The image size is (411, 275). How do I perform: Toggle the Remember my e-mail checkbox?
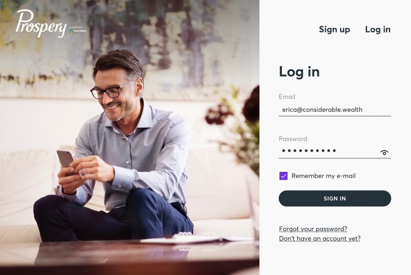(283, 176)
